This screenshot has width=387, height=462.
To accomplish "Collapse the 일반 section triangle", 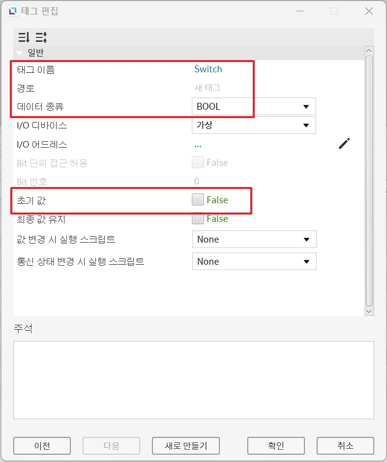I will point(20,53).
